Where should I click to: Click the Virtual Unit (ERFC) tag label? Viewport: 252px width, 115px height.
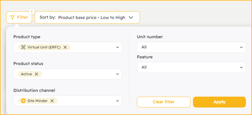[44, 47]
